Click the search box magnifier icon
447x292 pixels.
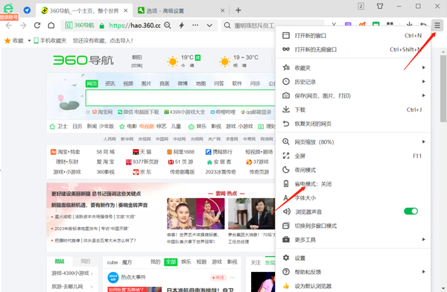tap(227, 25)
